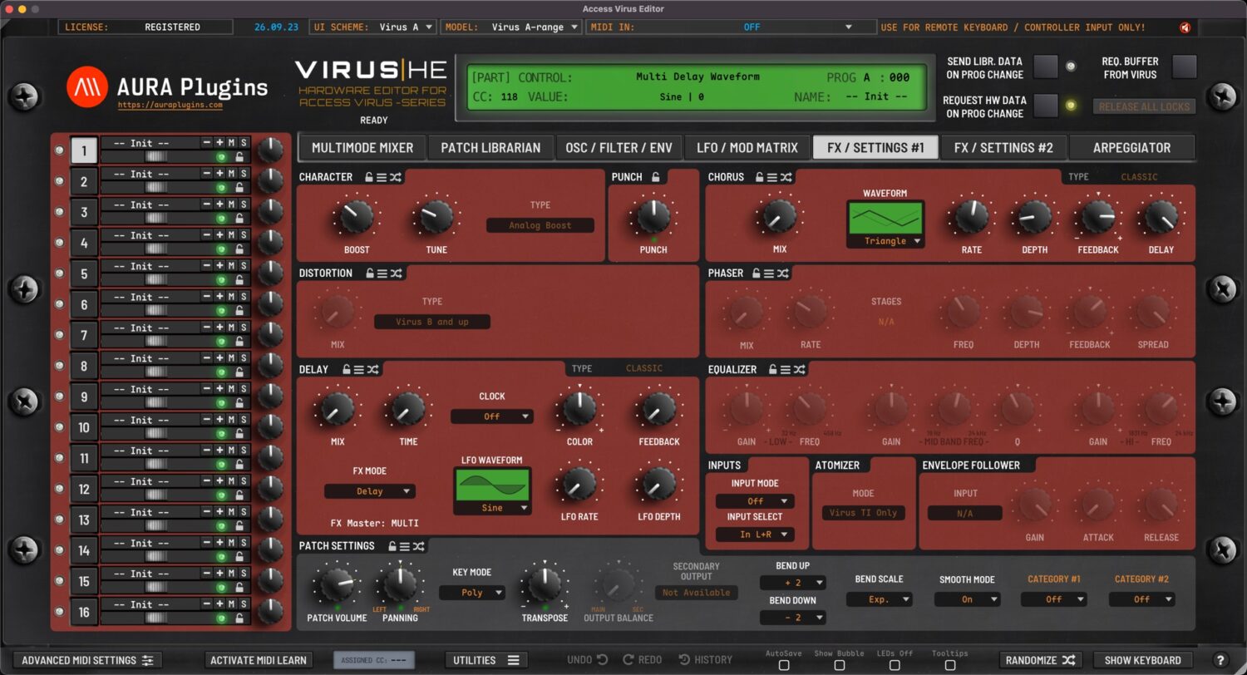The width and height of the screenshot is (1247, 675).
Task: Toggle the Distortion section lock icon
Action: point(369,273)
